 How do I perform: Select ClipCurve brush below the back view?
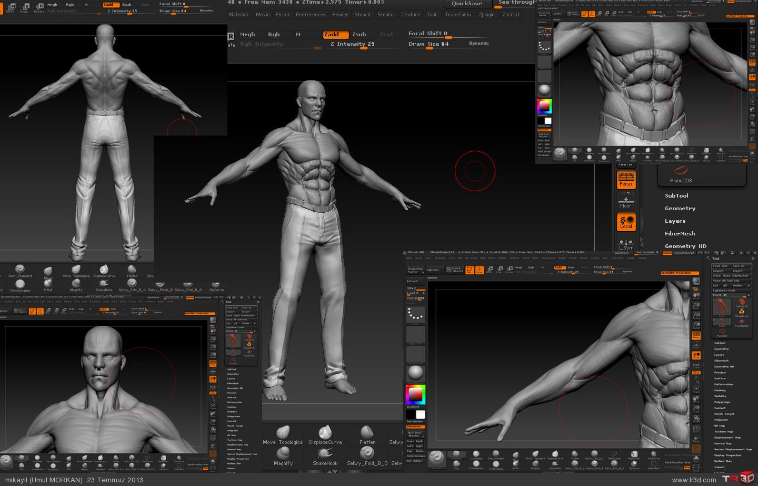click(216, 286)
